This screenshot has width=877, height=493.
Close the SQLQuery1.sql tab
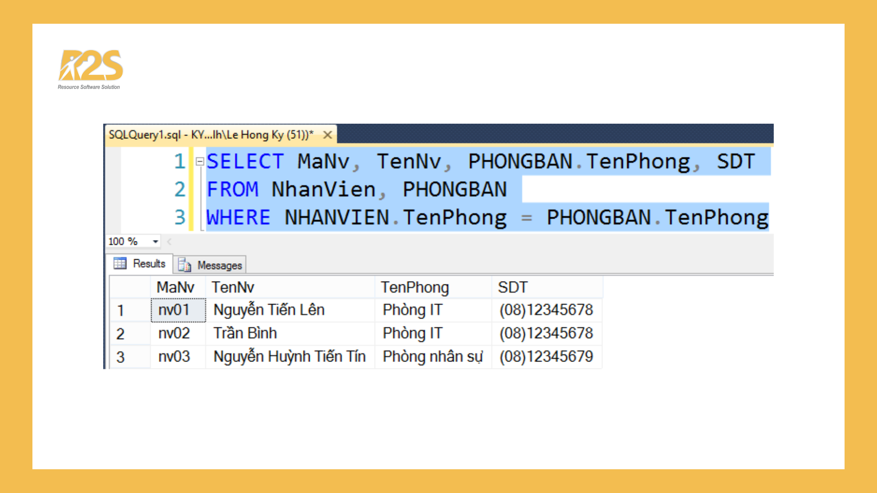click(x=328, y=135)
